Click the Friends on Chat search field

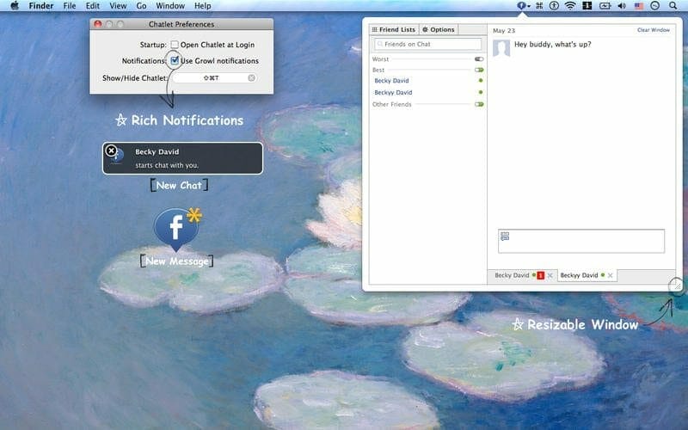pos(427,44)
